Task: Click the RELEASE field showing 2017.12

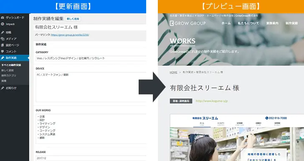Action: (x=91, y=158)
